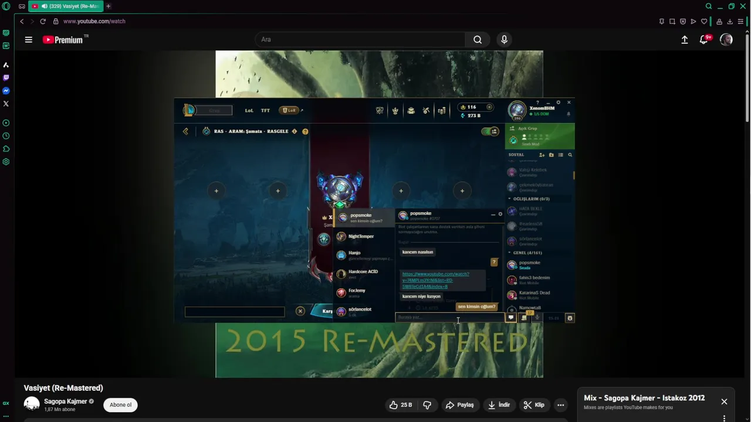
Task: Open League client loot icon
Action: [426, 110]
